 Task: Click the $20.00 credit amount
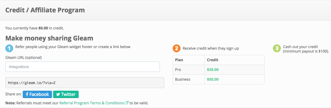(213, 70)
